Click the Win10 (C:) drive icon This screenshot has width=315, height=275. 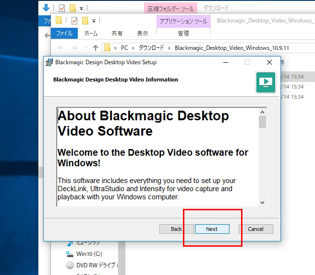[x=70, y=254]
